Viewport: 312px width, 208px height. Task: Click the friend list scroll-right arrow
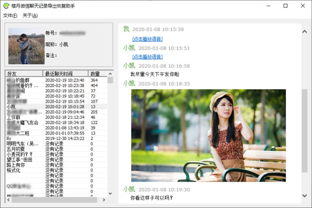104,200
